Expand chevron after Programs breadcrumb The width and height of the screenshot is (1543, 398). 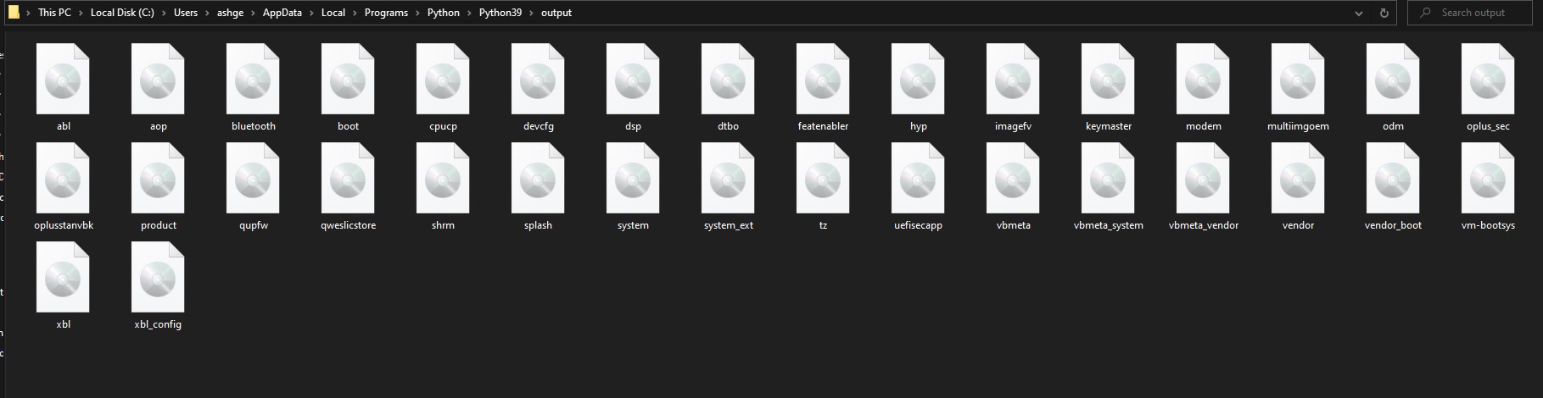pyautogui.click(x=418, y=13)
